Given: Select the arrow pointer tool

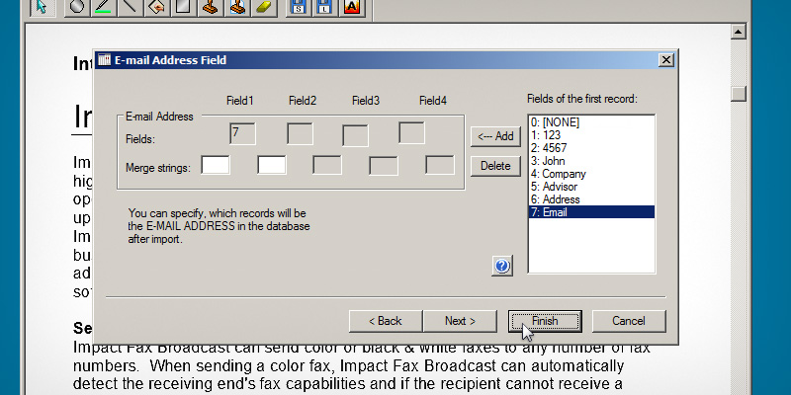Looking at the screenshot, I should pos(40,8).
